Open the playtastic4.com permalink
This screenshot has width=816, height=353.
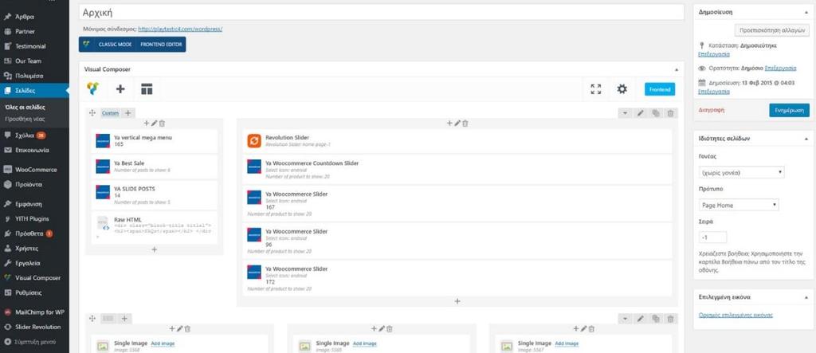pos(180,29)
